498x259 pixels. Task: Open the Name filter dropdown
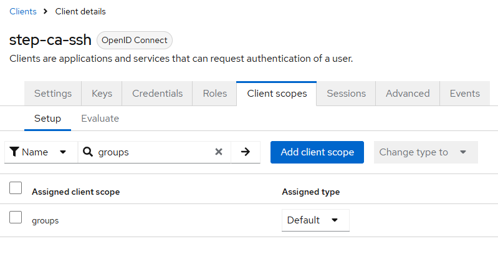[x=41, y=152]
